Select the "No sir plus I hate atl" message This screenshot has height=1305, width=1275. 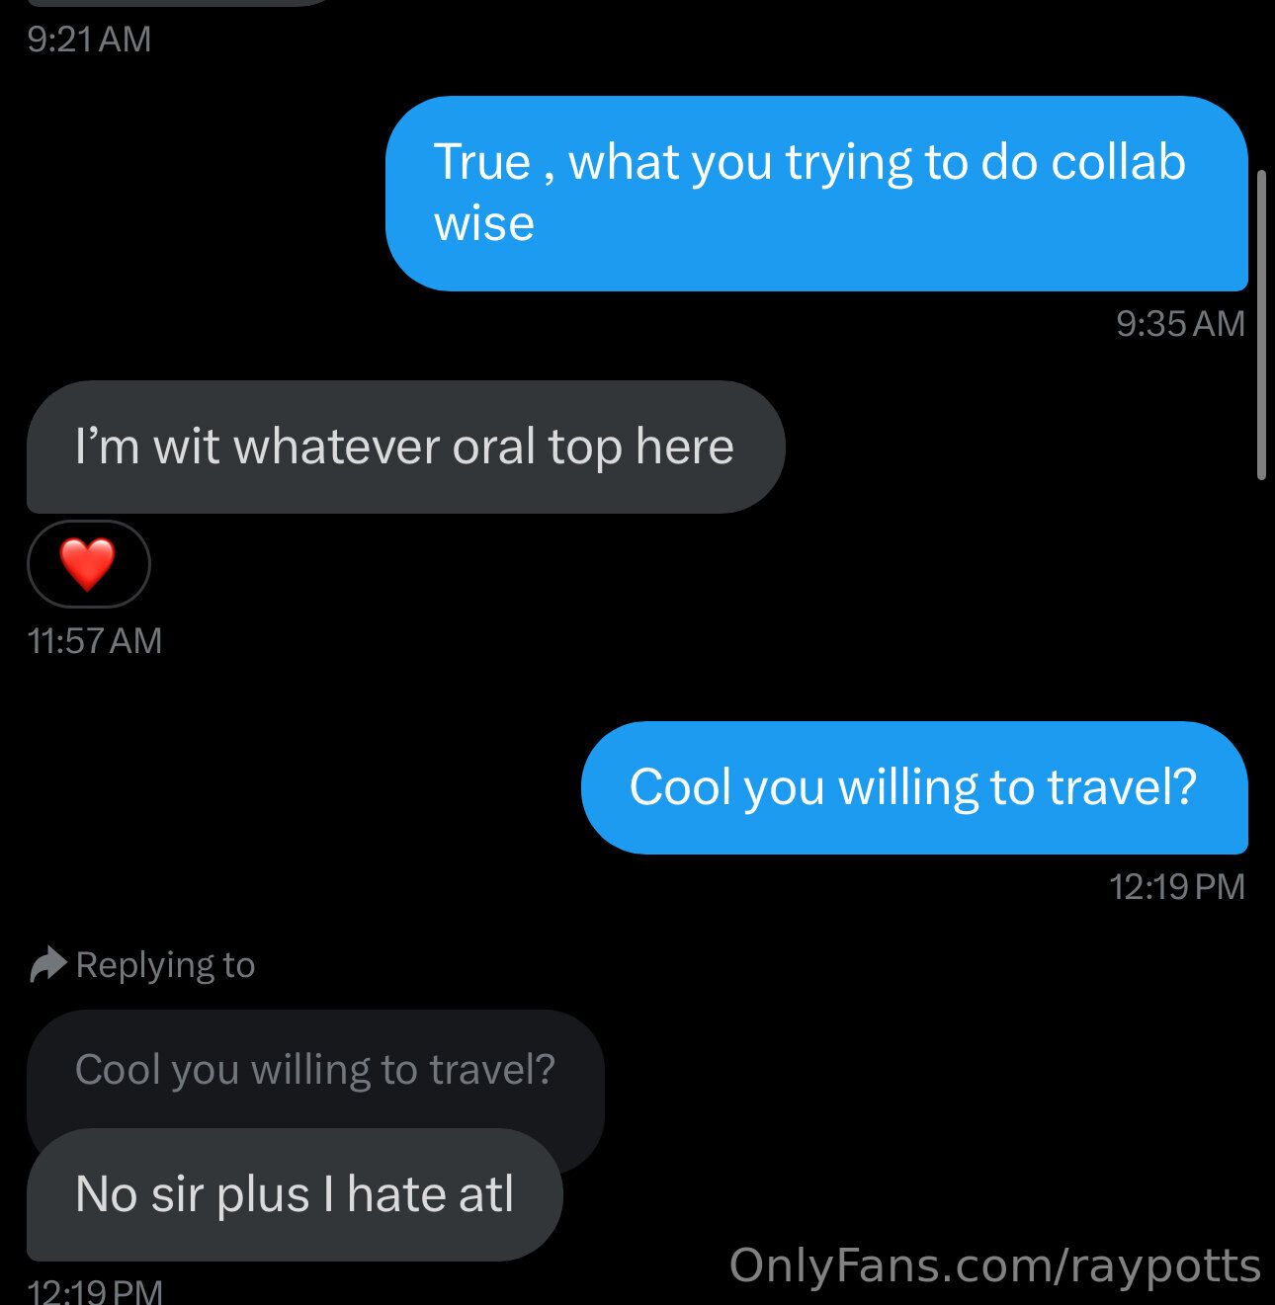point(294,1194)
